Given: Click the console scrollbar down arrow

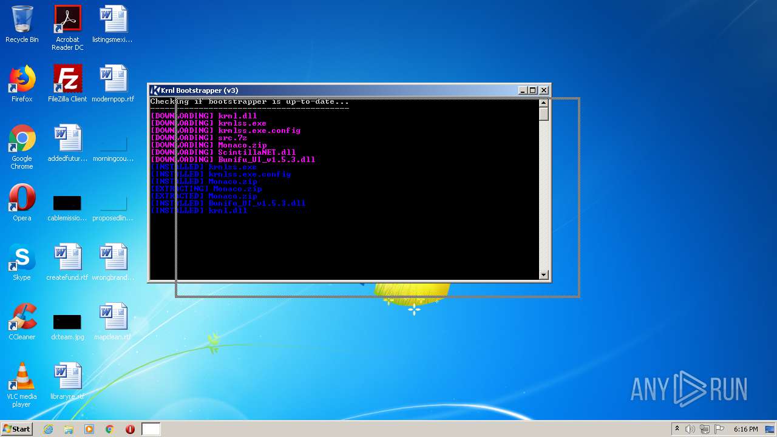Looking at the screenshot, I should [x=544, y=275].
